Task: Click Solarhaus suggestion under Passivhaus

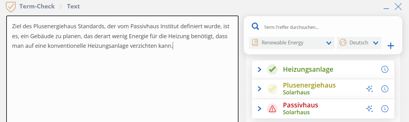Action: point(296,112)
